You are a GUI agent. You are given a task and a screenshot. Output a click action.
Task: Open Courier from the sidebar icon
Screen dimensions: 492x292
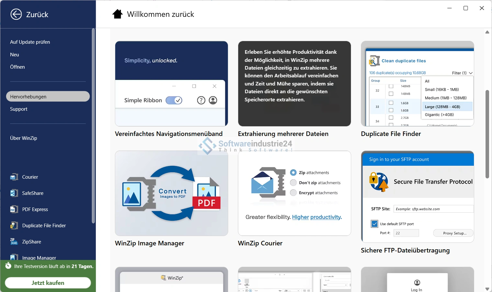(14, 177)
